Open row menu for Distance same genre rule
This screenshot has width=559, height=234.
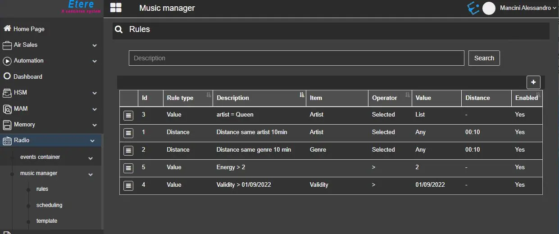click(128, 150)
